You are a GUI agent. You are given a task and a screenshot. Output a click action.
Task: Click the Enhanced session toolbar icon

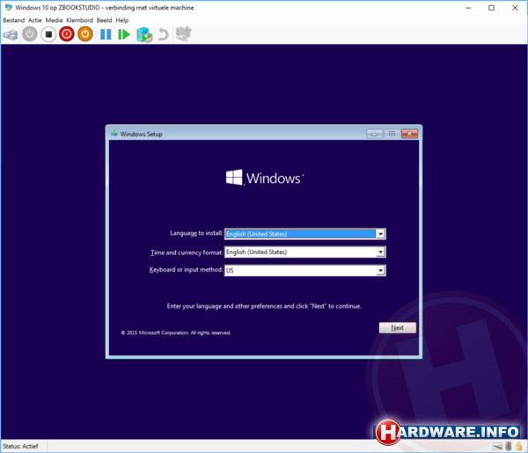[184, 33]
